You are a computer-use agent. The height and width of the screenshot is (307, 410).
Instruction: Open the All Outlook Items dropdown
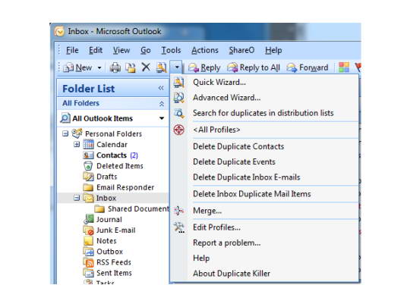pos(162,118)
